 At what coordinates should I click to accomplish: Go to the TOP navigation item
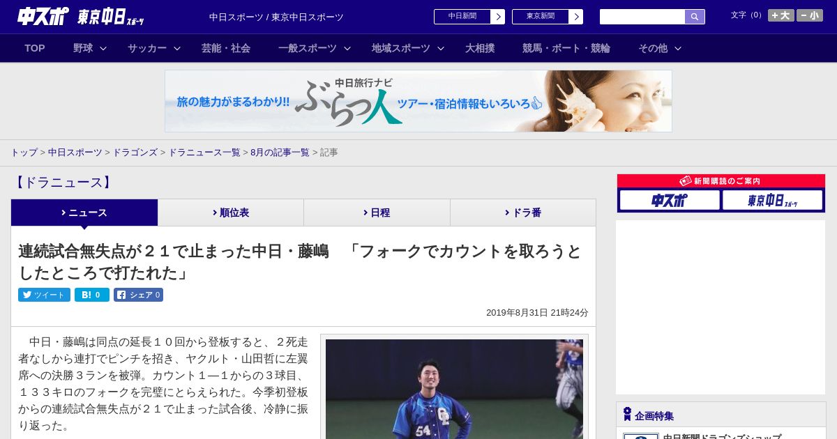(35, 48)
